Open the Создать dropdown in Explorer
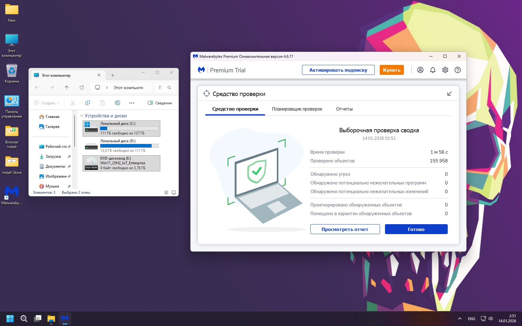 tap(47, 103)
